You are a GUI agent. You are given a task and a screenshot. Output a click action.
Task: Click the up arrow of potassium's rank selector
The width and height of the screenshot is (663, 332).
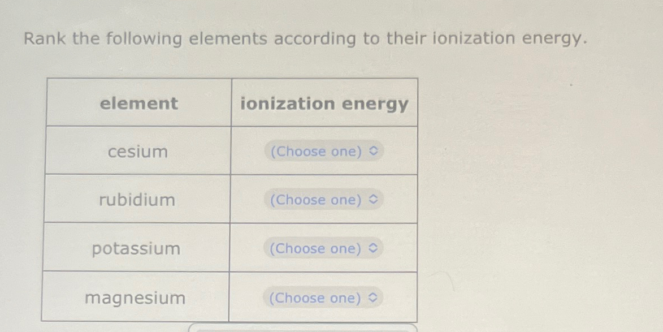click(374, 245)
